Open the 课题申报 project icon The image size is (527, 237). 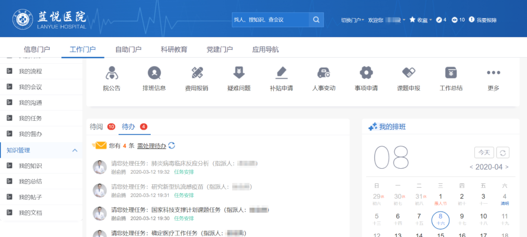click(408, 73)
